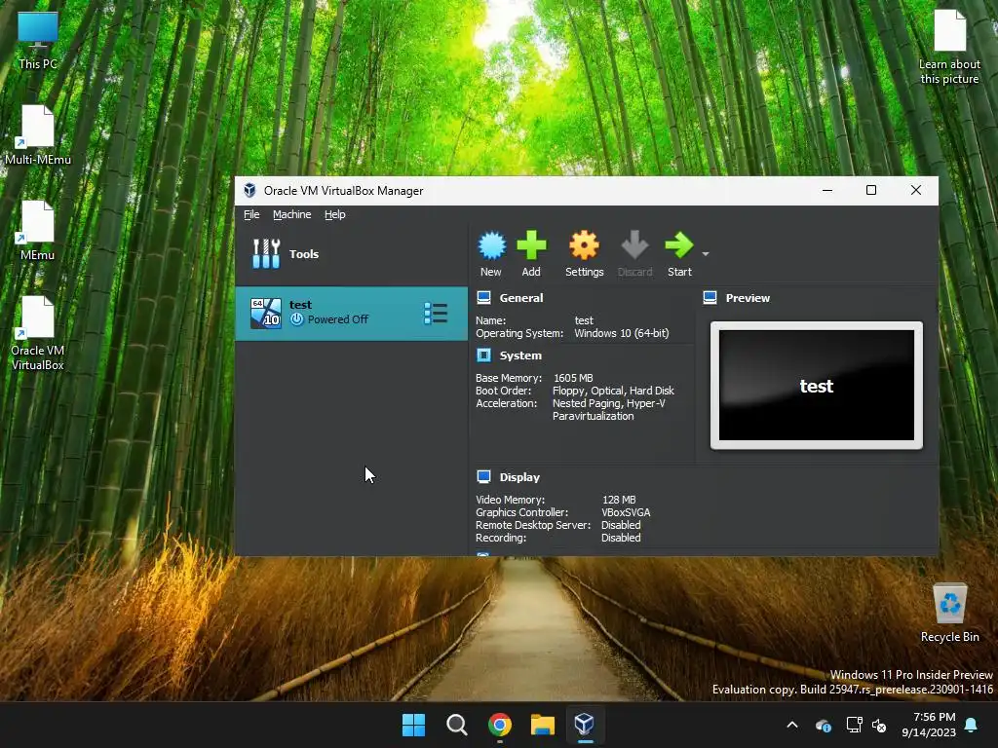Click the Discard arrow icon

tap(634, 245)
